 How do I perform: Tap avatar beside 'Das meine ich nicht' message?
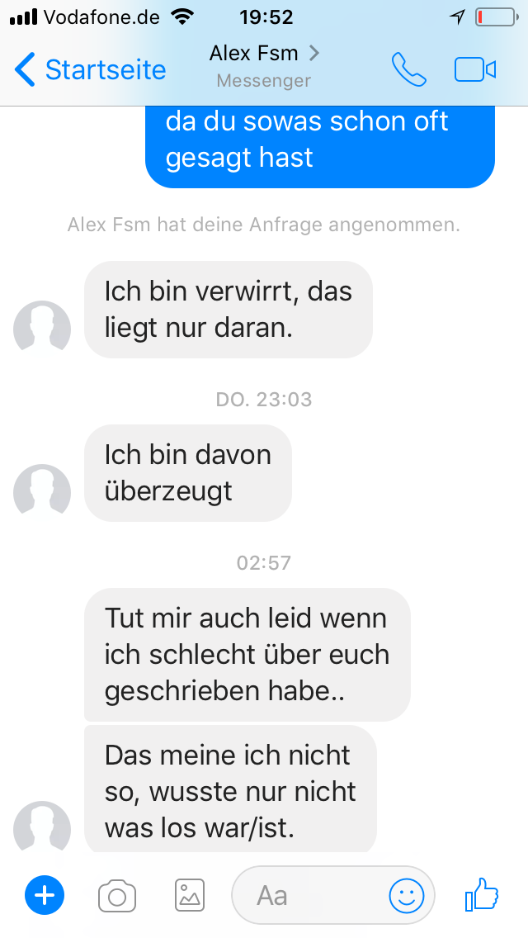point(42,829)
